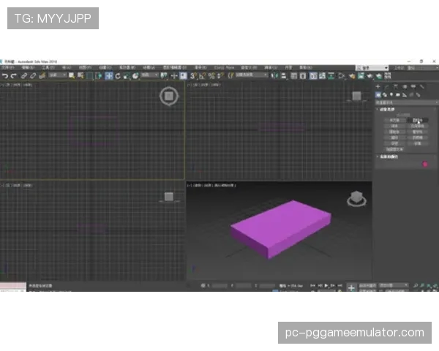Select the Select and Link tool
439x351 pixels.
(23, 75)
